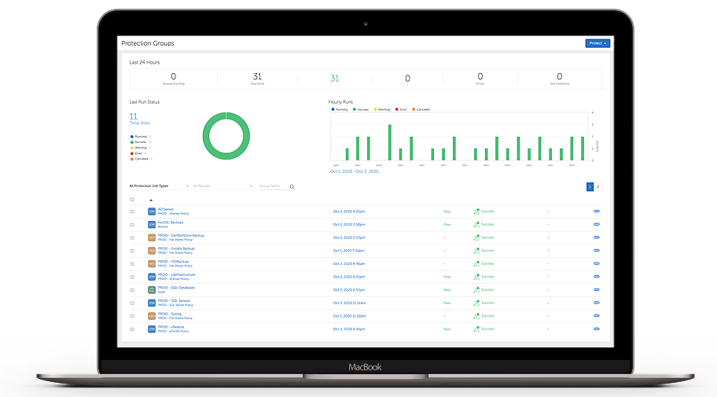Open actions menu for CertBotStore Backup

coord(596,237)
